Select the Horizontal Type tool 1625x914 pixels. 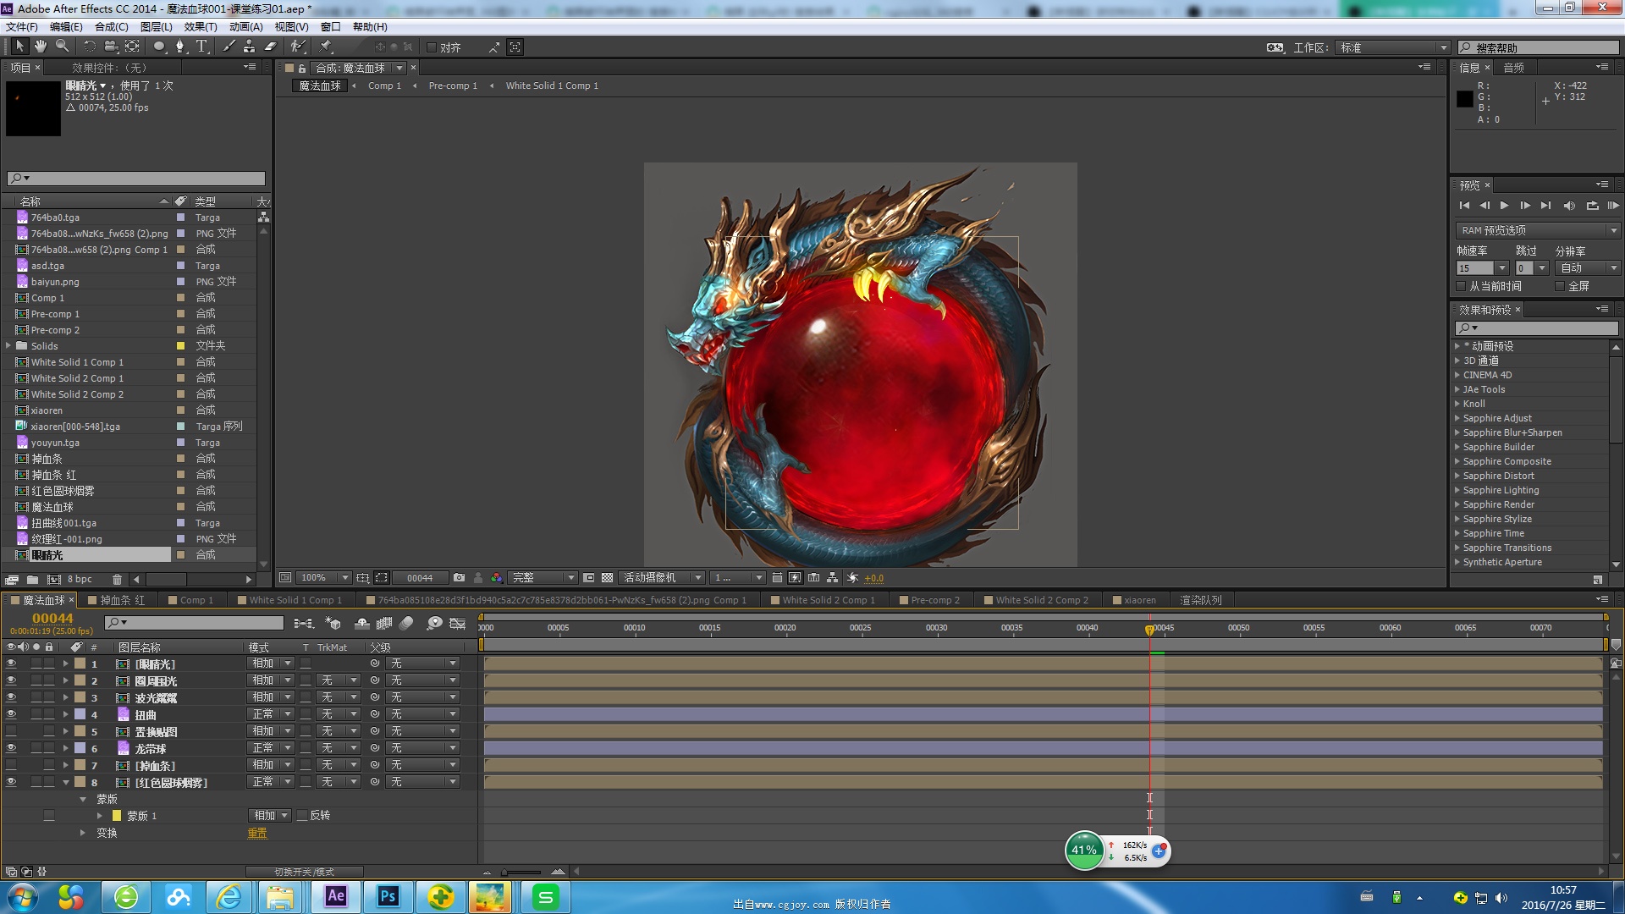click(201, 47)
